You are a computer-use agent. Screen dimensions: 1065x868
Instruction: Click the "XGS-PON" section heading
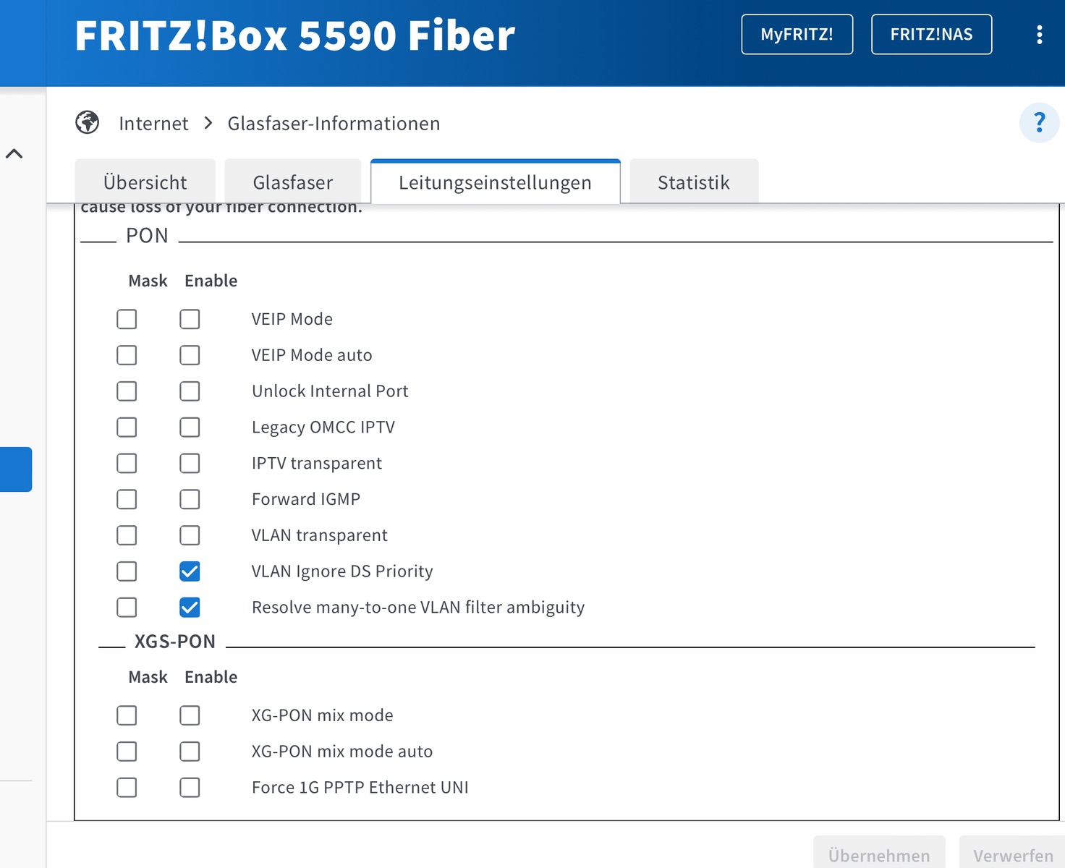tap(175, 642)
